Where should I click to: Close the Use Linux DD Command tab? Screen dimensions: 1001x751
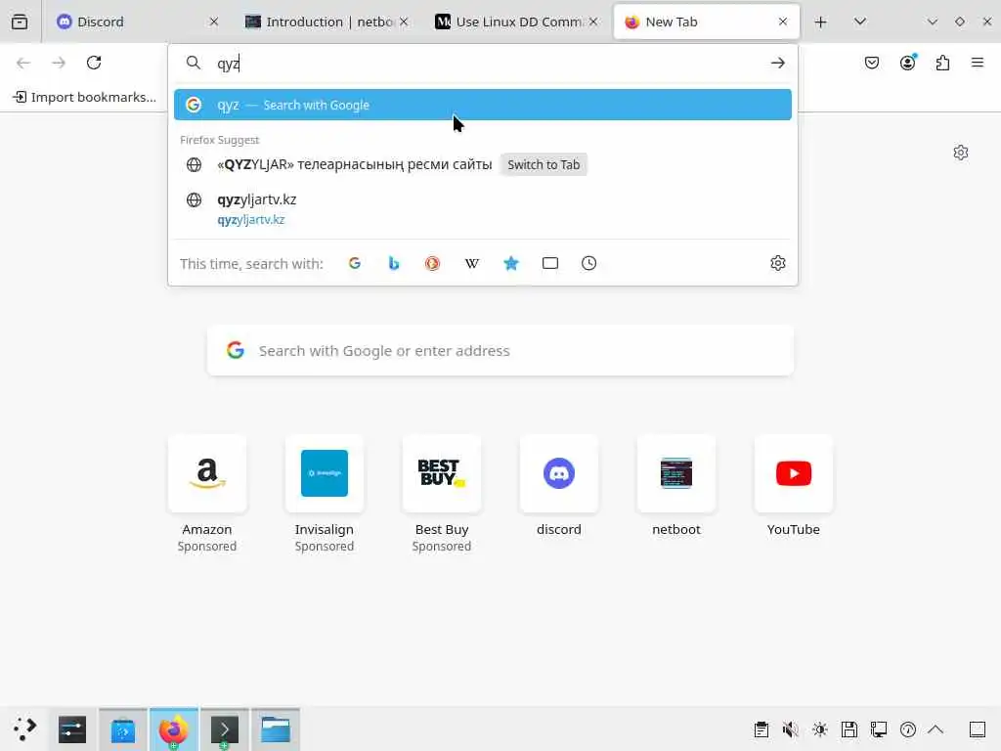593,22
